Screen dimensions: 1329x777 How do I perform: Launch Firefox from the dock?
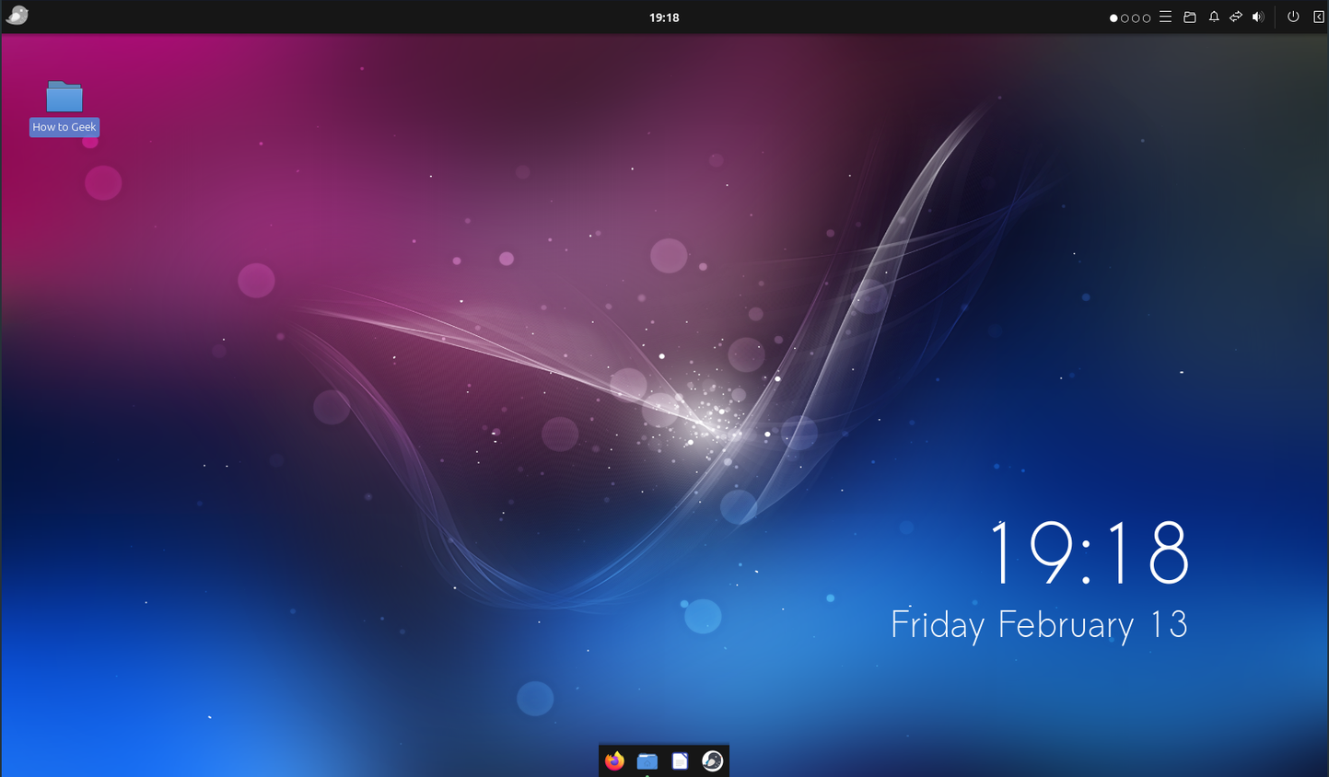click(614, 760)
